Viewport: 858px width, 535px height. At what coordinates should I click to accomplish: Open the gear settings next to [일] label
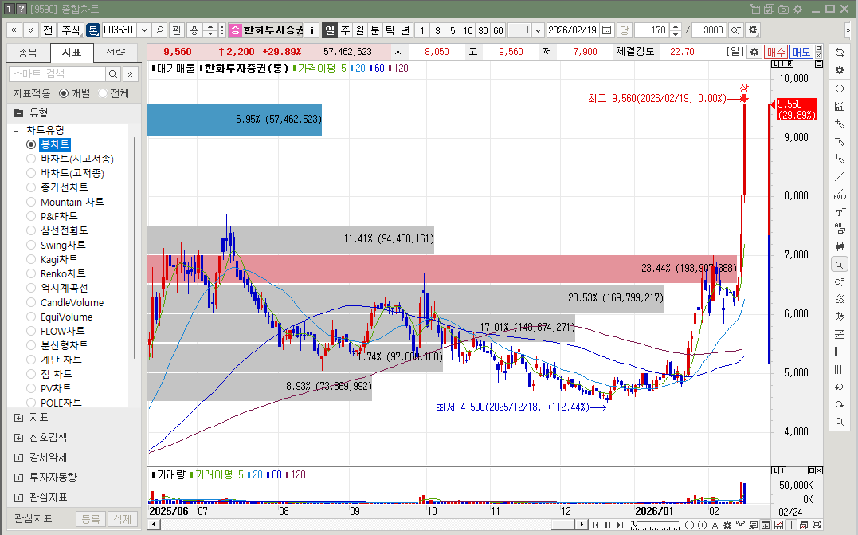point(754,52)
